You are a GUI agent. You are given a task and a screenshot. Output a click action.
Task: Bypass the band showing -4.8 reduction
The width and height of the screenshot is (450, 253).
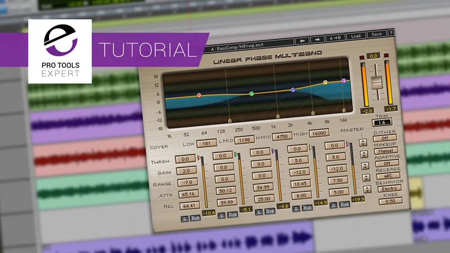(x=270, y=211)
